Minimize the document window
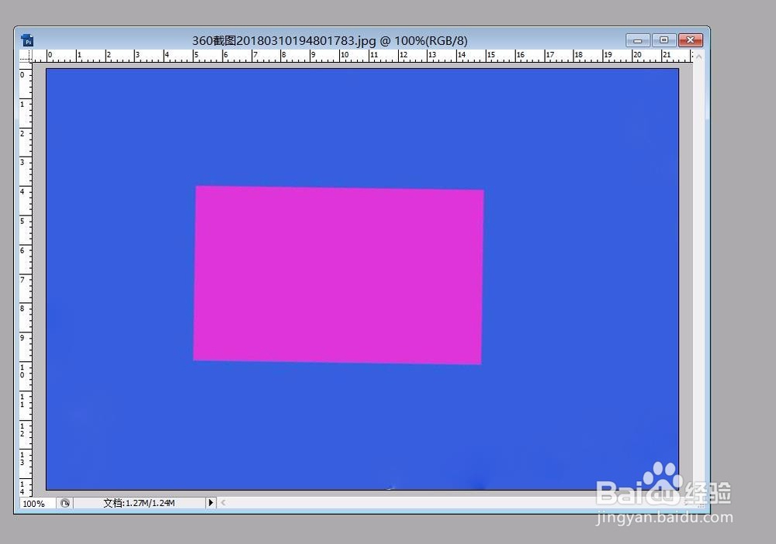Screen dimensions: 776x544 click(637, 40)
